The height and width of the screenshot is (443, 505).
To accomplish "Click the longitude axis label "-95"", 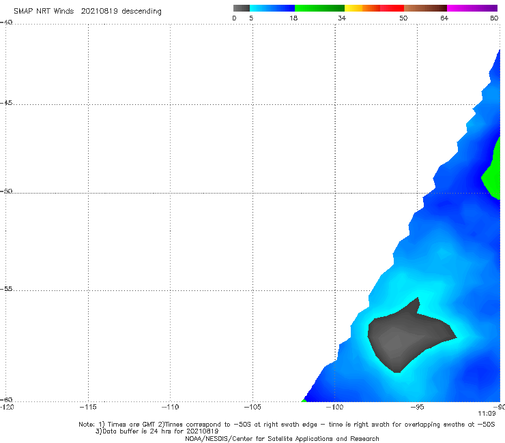I will [x=417, y=407].
